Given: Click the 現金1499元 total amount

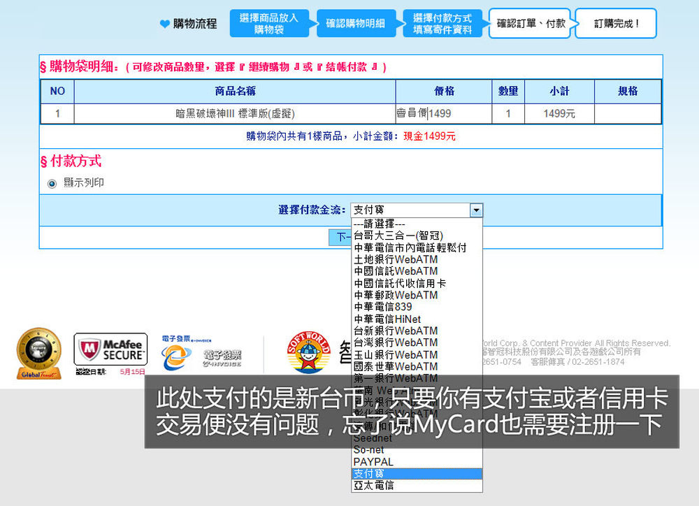Looking at the screenshot, I should [x=429, y=136].
